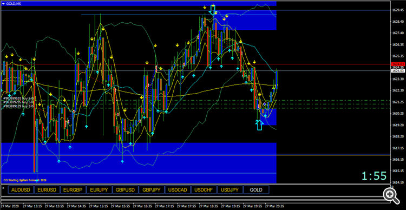Open the GBPUSD chart button
This screenshot has height=210, width=406.
(x=126, y=190)
